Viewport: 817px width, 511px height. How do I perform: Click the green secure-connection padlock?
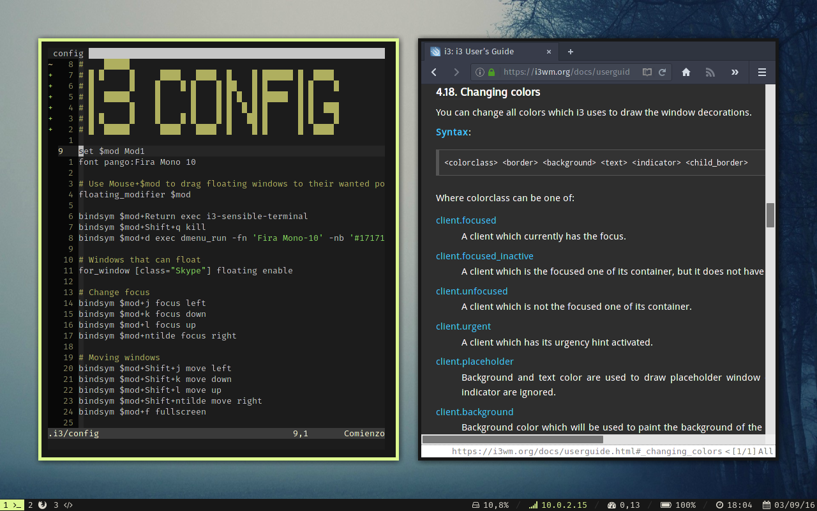click(491, 72)
